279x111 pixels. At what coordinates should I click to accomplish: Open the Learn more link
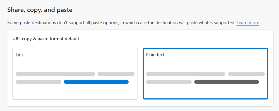248,23
